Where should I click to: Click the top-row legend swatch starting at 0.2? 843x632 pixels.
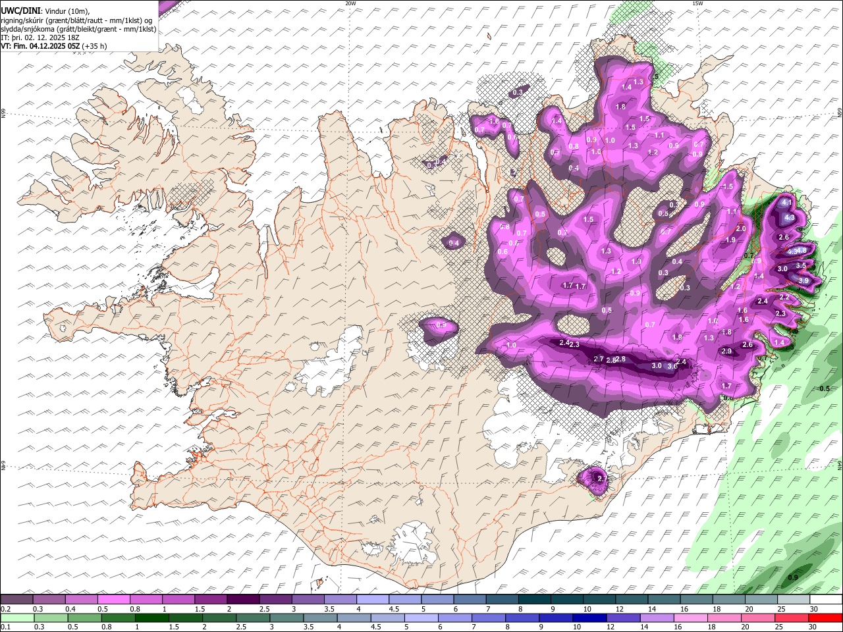point(16,599)
